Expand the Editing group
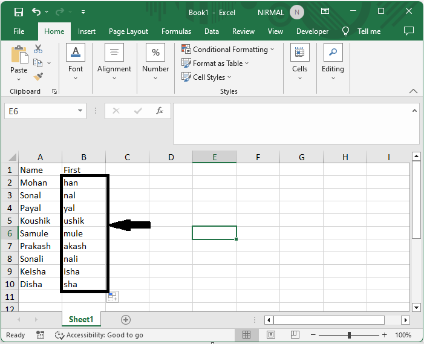The width and height of the screenshot is (424, 344). 333,62
